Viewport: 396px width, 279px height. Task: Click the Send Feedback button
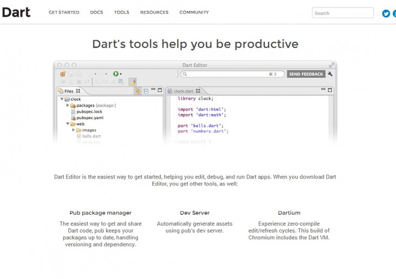pos(306,74)
